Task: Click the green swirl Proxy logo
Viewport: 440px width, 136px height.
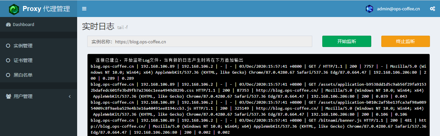Action: point(14,9)
